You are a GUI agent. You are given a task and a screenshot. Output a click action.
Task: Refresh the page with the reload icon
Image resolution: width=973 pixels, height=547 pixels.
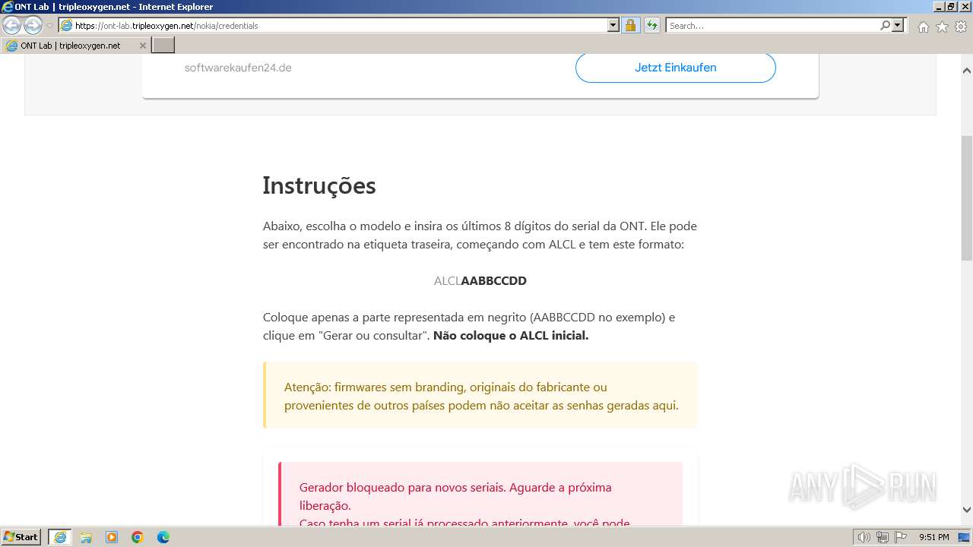(x=651, y=25)
